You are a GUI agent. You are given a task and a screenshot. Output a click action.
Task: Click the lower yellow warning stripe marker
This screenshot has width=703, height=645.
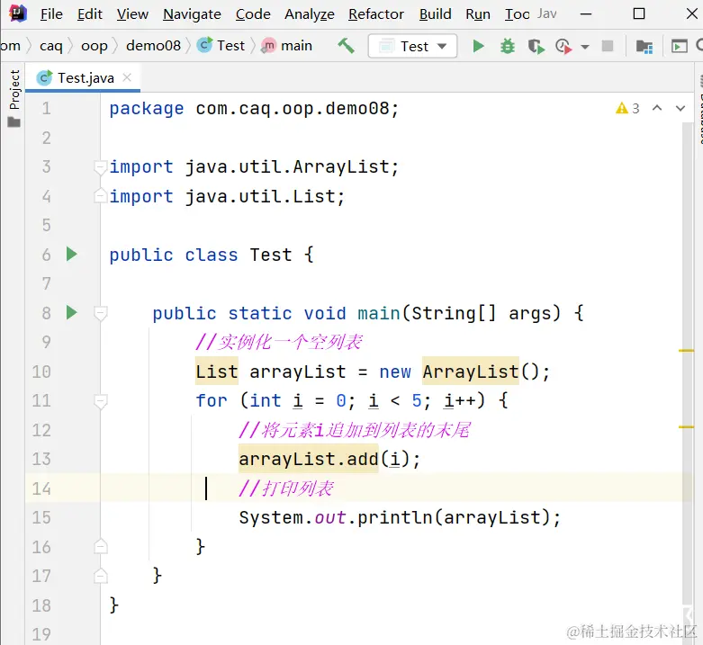(x=686, y=427)
